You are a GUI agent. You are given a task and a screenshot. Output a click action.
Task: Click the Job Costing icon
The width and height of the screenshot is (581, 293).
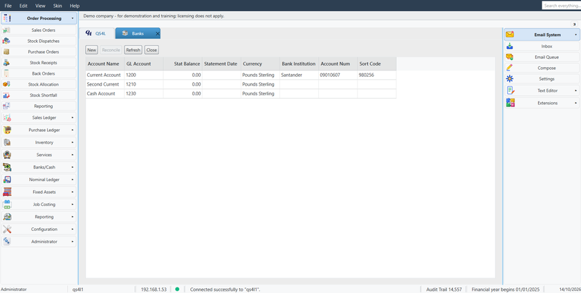click(7, 205)
